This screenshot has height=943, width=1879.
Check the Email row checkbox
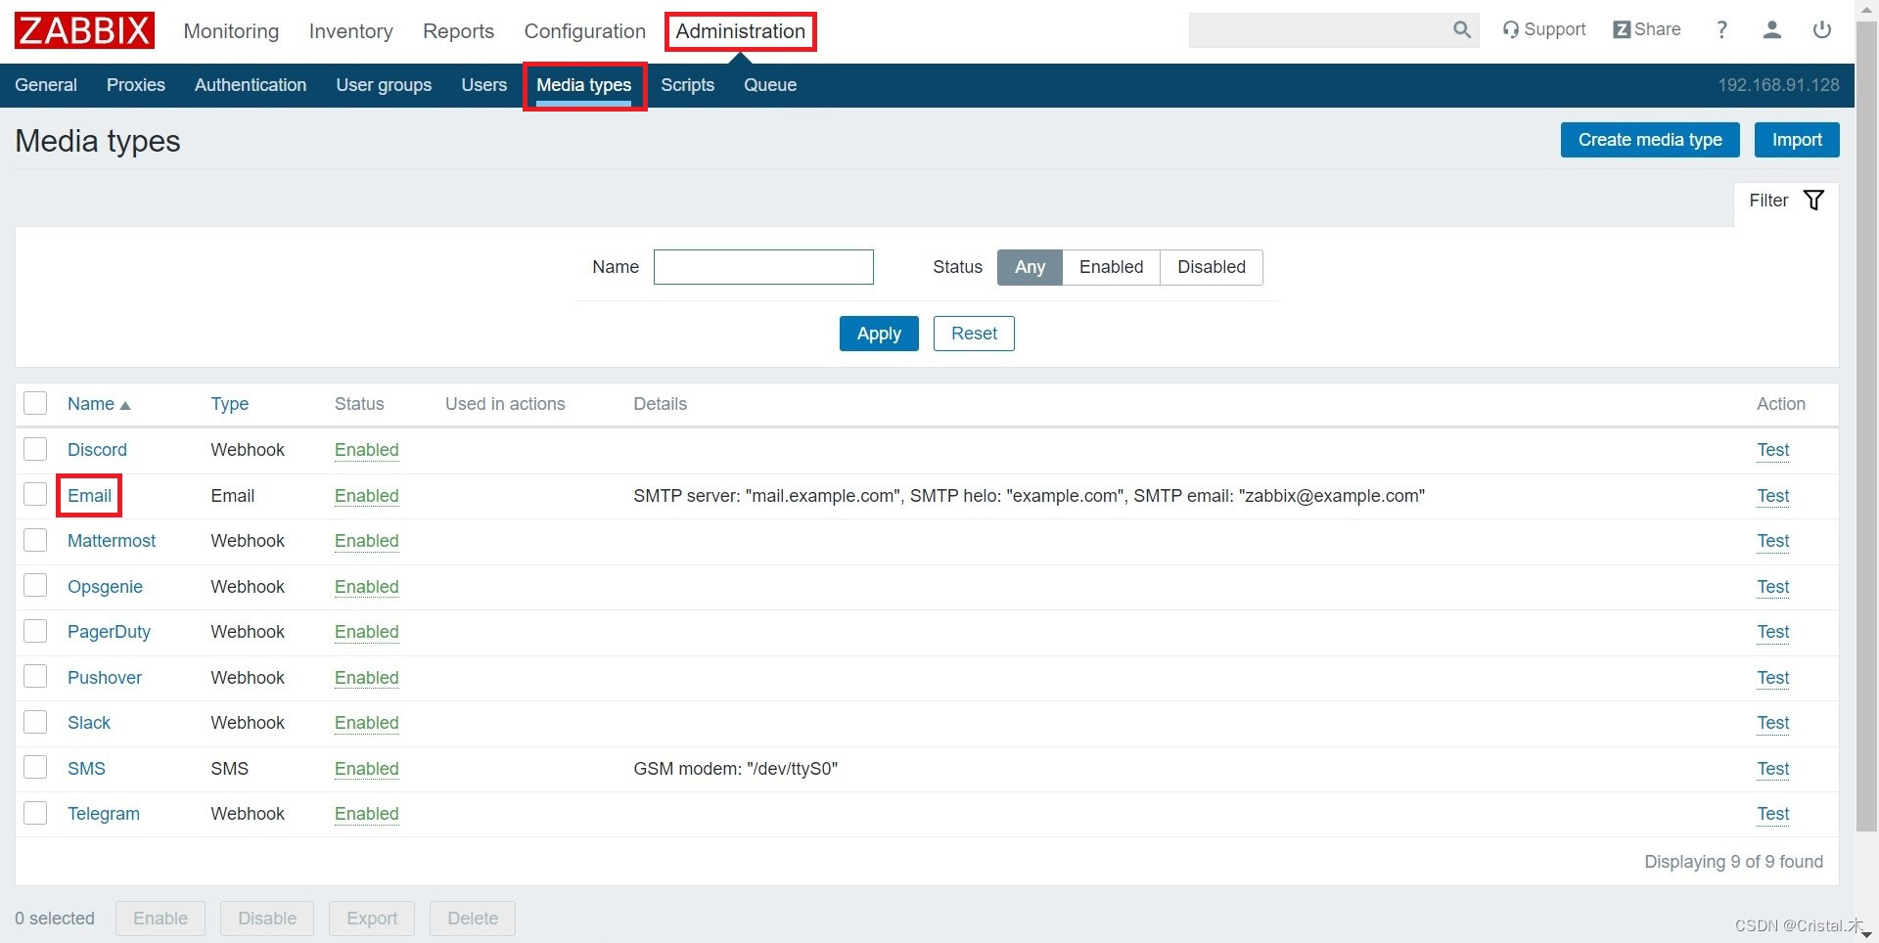pyautogui.click(x=35, y=494)
